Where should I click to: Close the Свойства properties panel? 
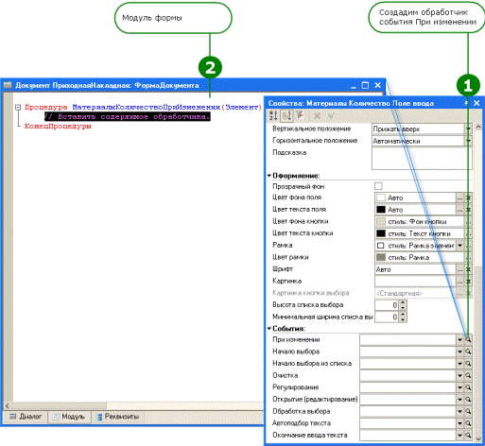pos(476,103)
